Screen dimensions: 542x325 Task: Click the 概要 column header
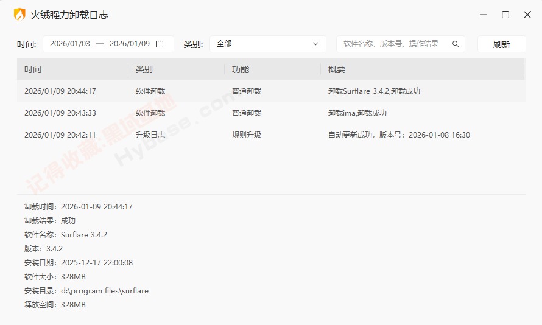pyautogui.click(x=337, y=69)
